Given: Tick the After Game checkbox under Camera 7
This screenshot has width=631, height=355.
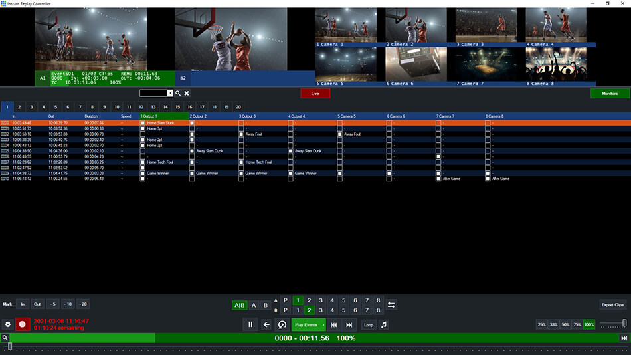Looking at the screenshot, I should click(438, 179).
